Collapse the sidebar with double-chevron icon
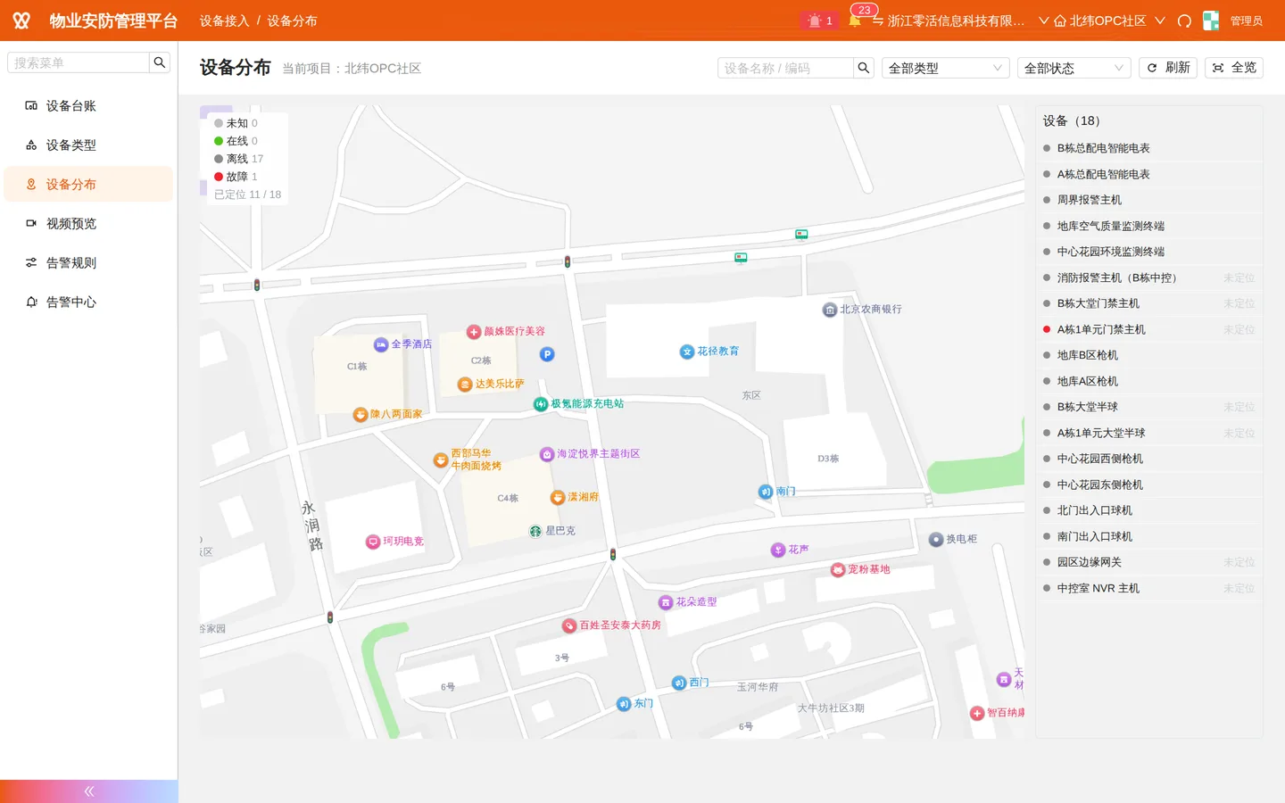Image resolution: width=1285 pixels, height=803 pixels. [89, 791]
